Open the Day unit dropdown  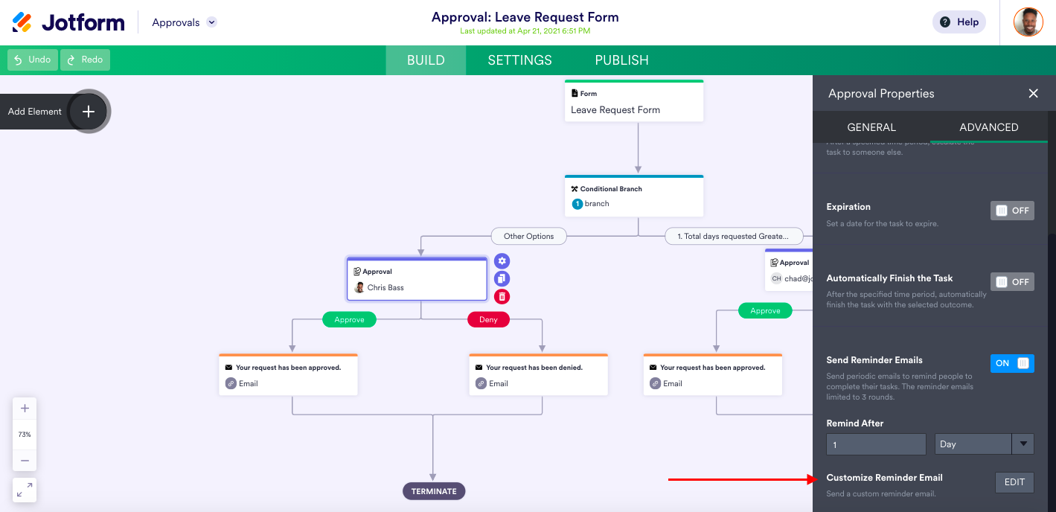tap(984, 444)
